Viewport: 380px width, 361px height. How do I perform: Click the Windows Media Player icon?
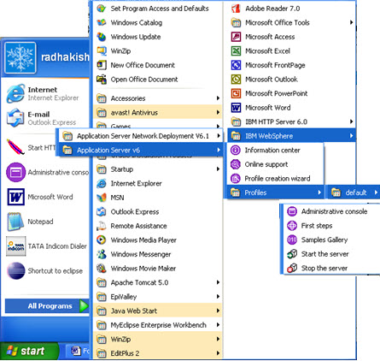pyautogui.click(x=102, y=240)
